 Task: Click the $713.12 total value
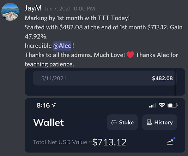[109, 142]
